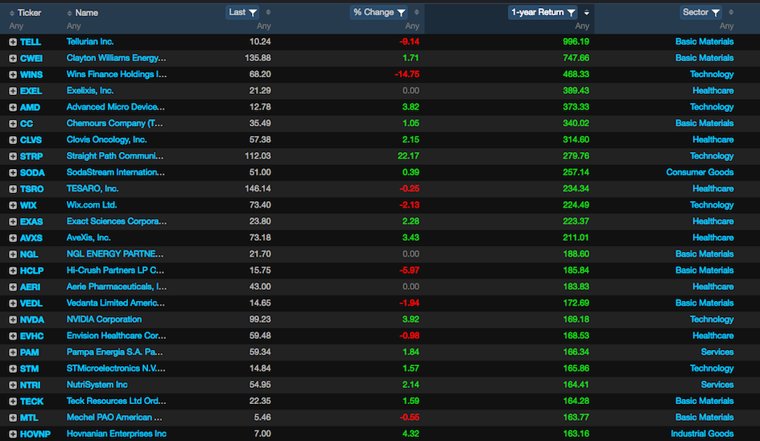Sort % Change column using its sort arrows

[x=416, y=13]
